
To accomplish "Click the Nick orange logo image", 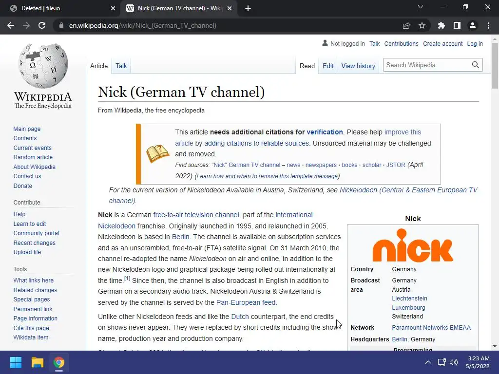I will [x=413, y=245].
